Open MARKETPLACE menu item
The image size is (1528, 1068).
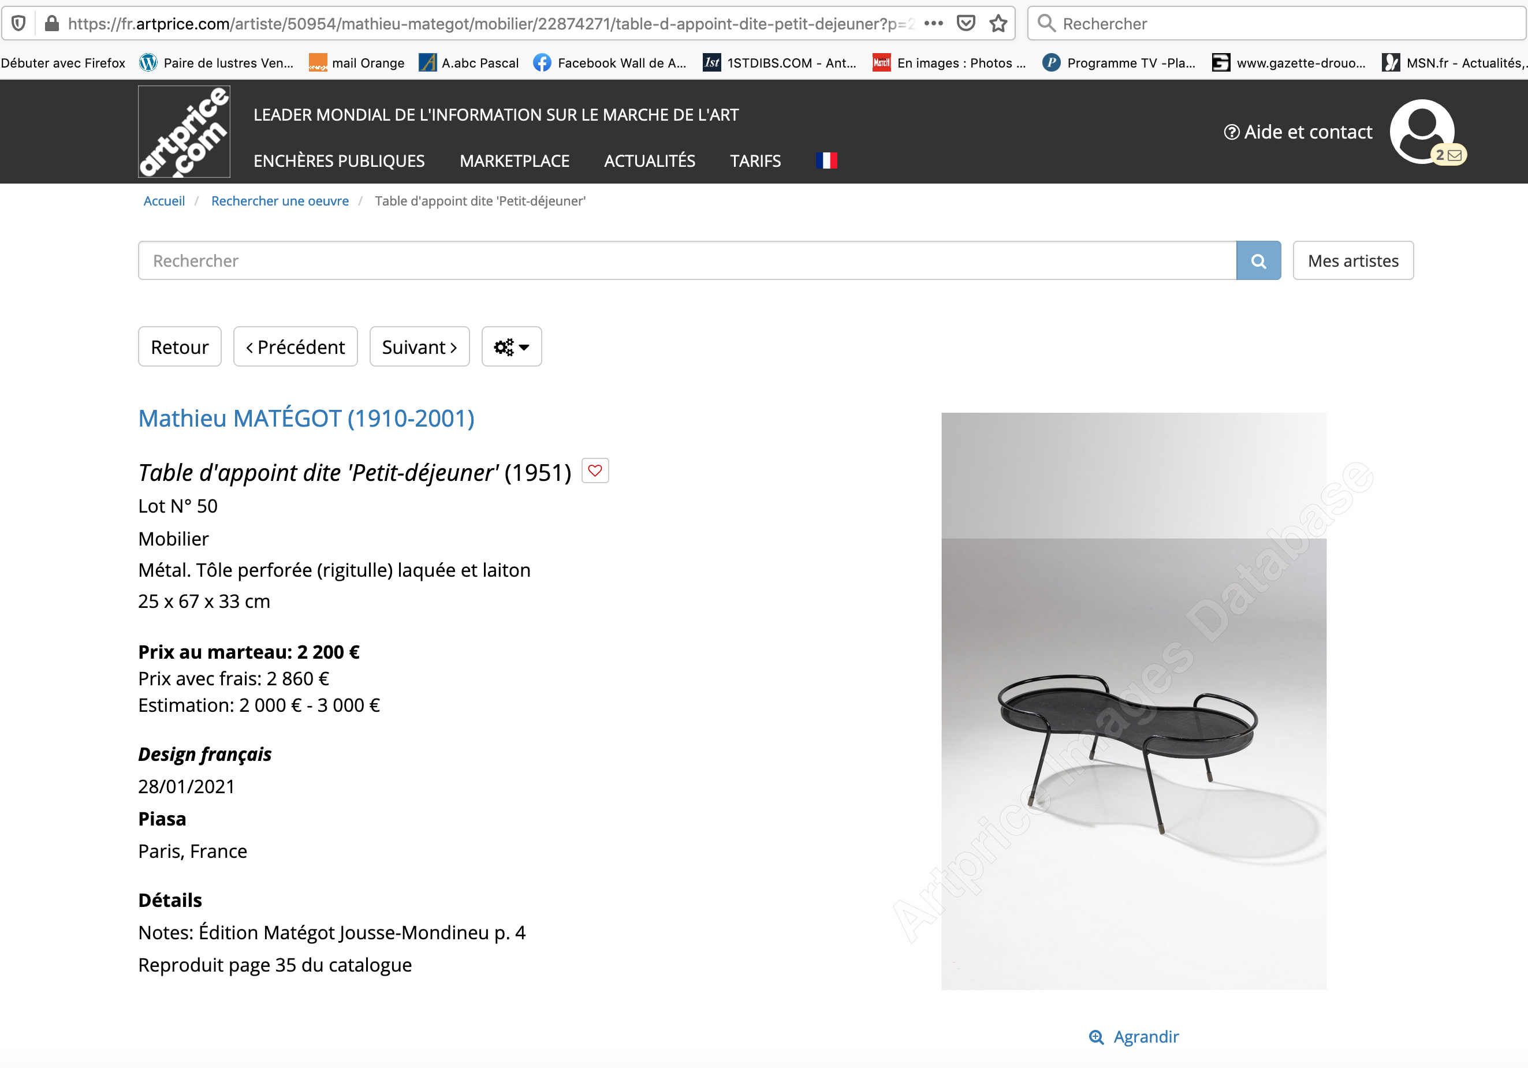point(515,161)
